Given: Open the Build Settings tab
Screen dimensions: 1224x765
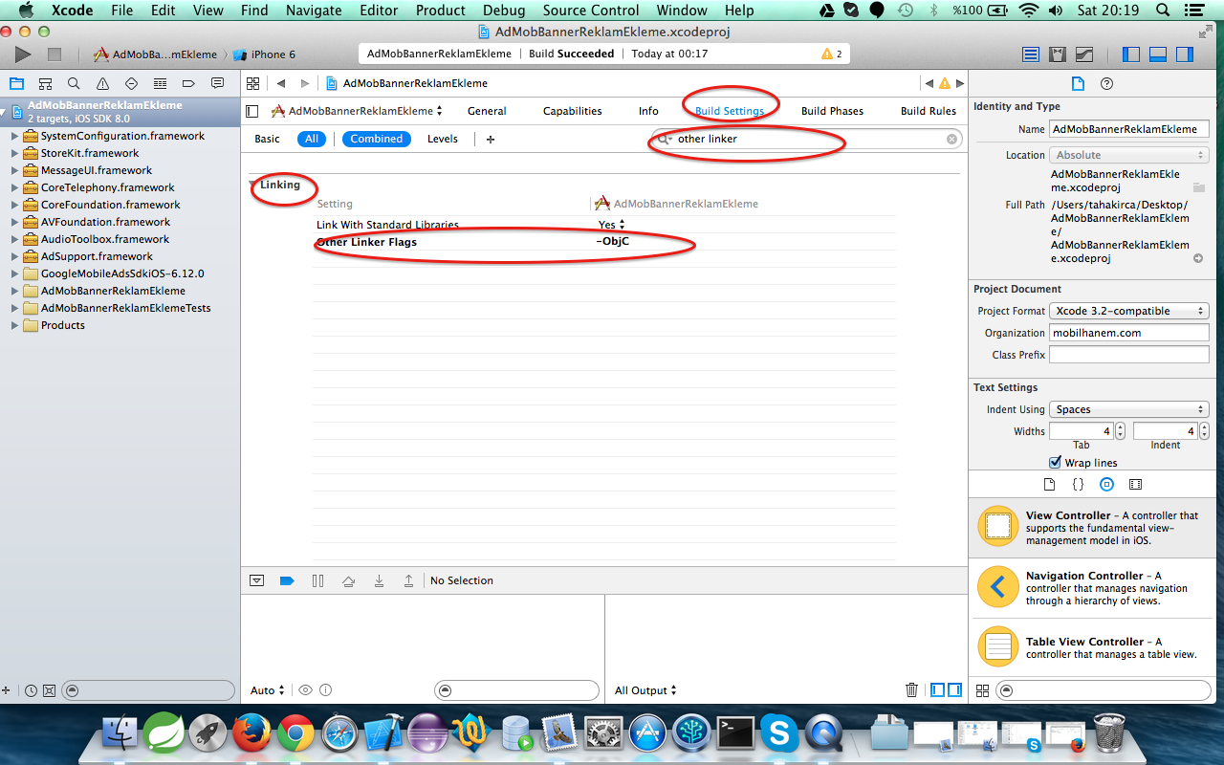Looking at the screenshot, I should pos(730,111).
